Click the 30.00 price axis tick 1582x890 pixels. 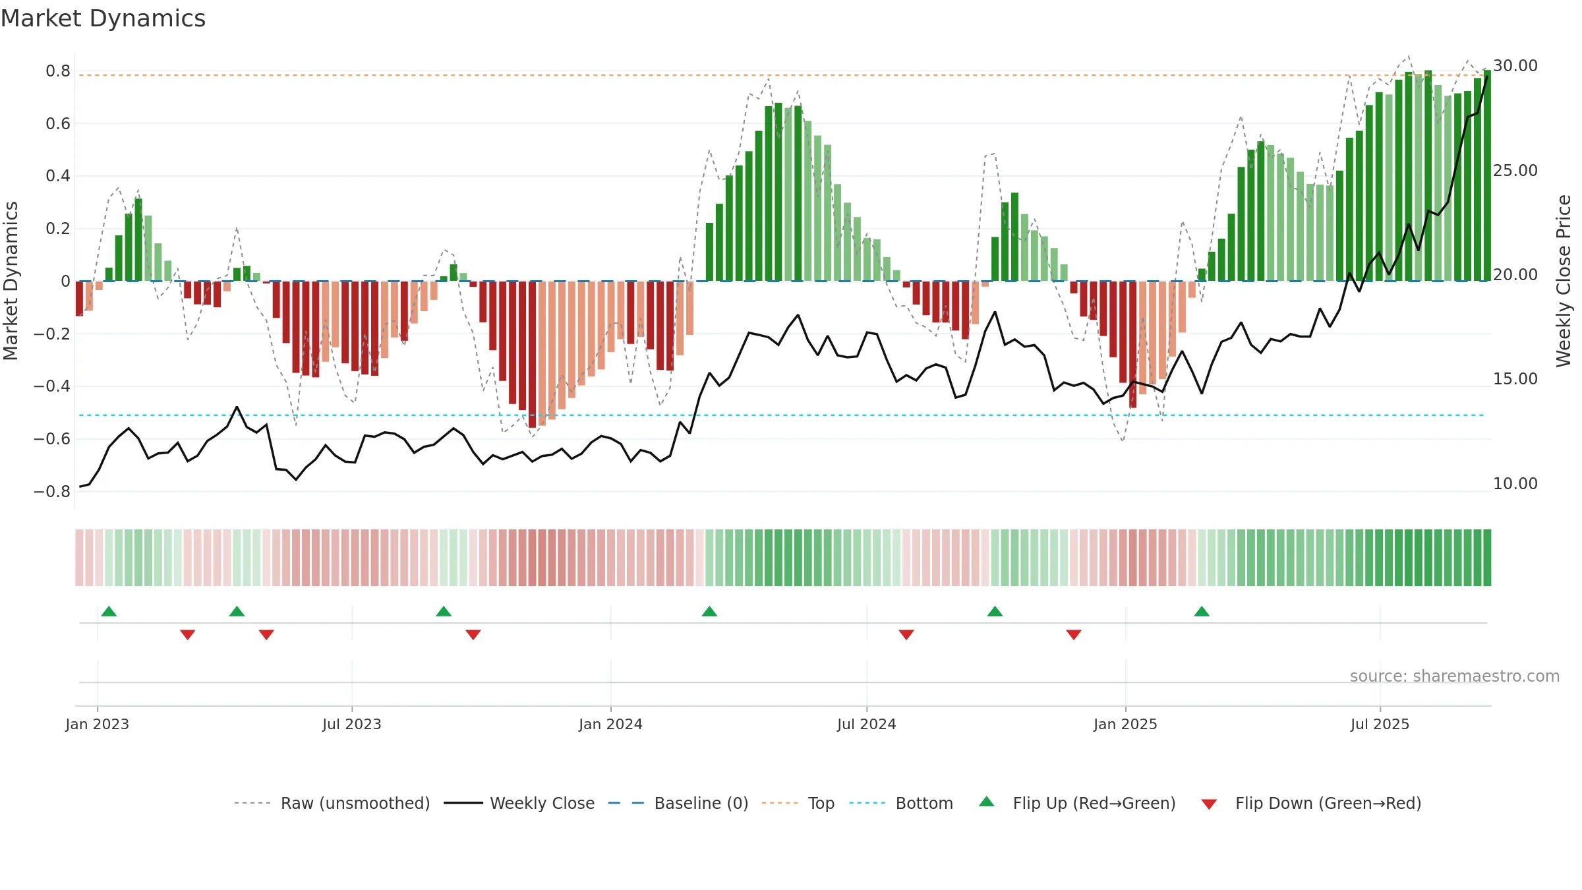point(1515,66)
